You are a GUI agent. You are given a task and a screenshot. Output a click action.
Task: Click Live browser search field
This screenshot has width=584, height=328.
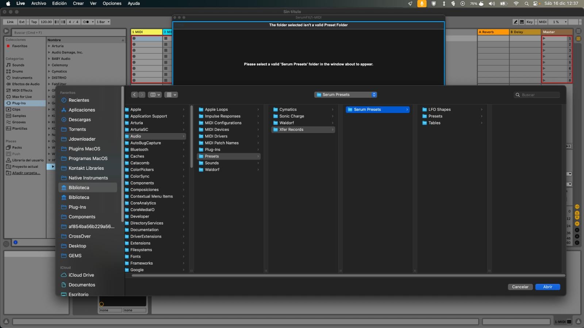pos(69,32)
